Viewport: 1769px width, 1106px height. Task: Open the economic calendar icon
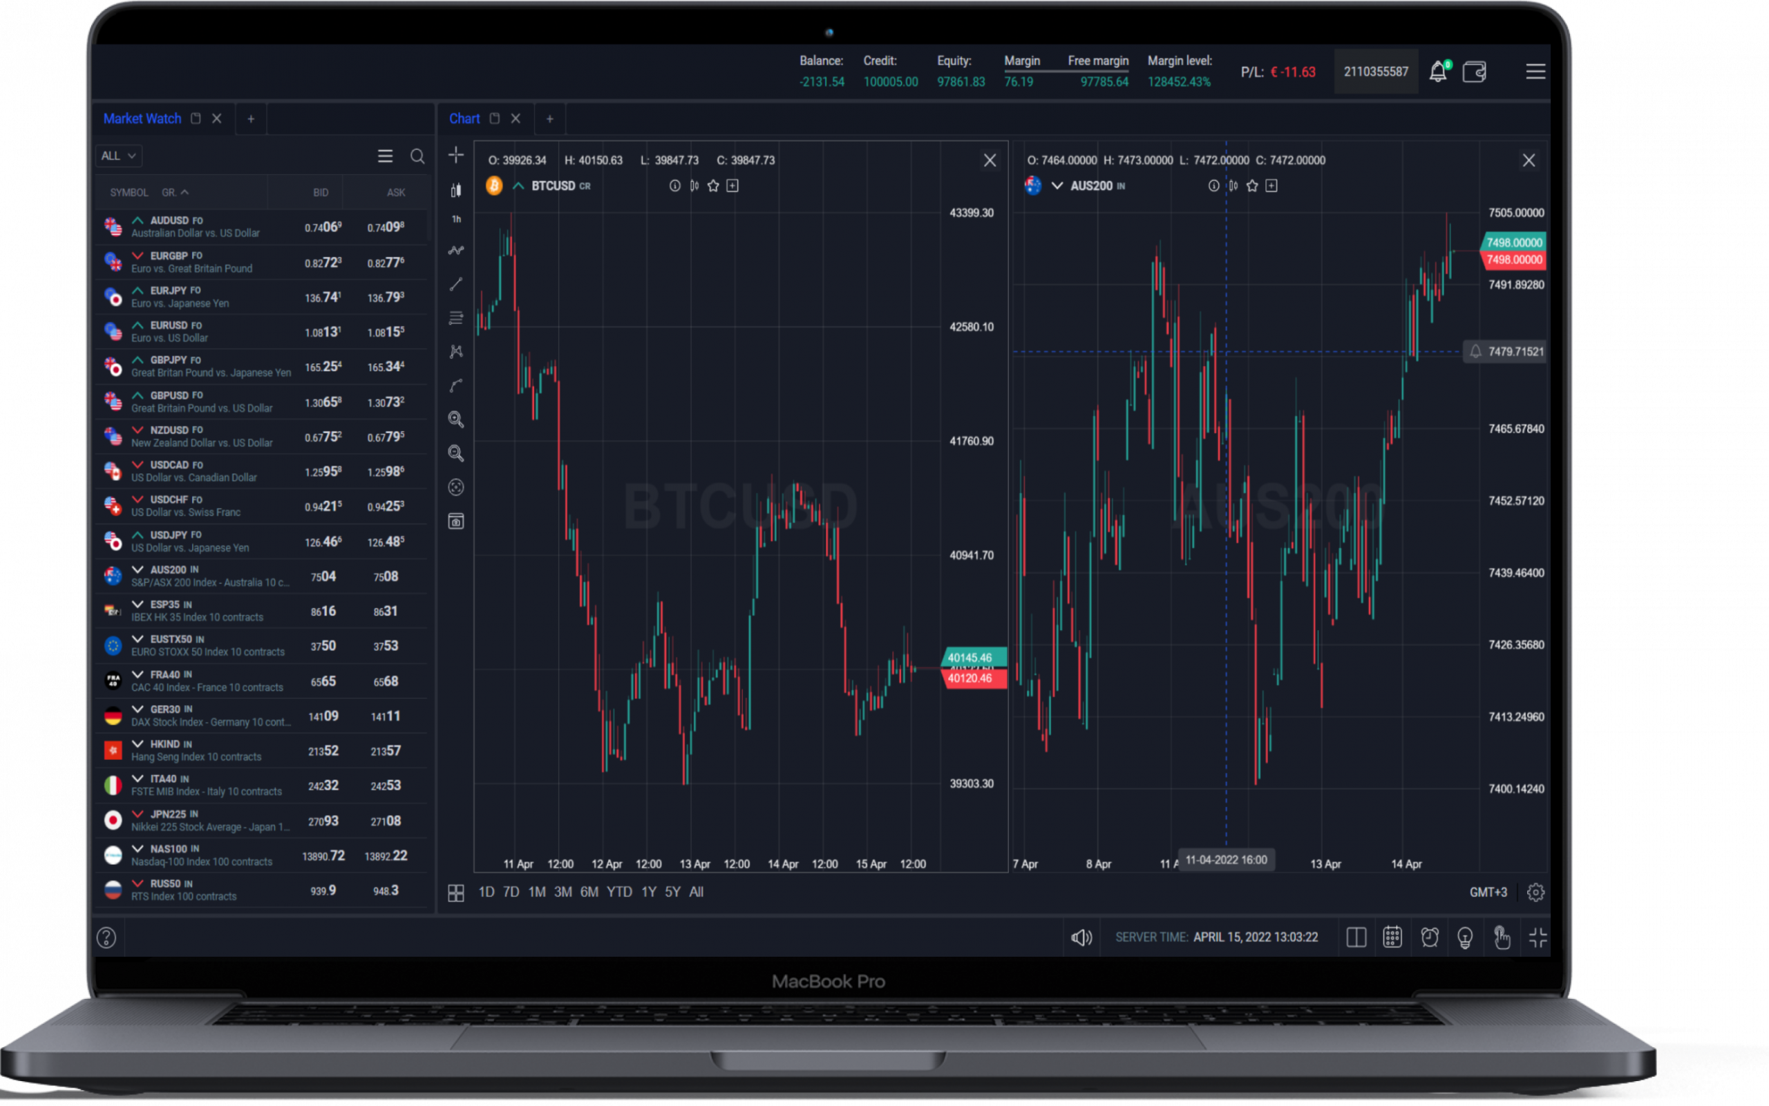1392,937
